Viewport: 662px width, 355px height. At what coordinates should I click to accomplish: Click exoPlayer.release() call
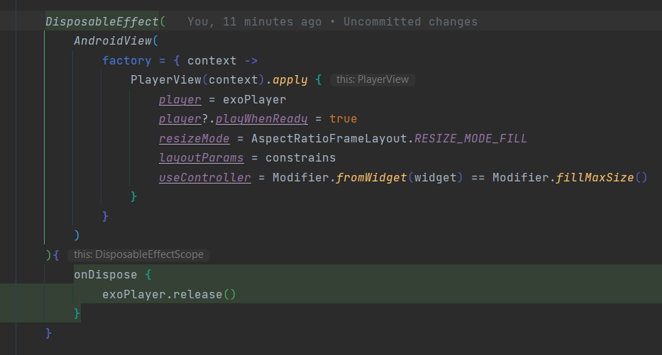pos(169,294)
